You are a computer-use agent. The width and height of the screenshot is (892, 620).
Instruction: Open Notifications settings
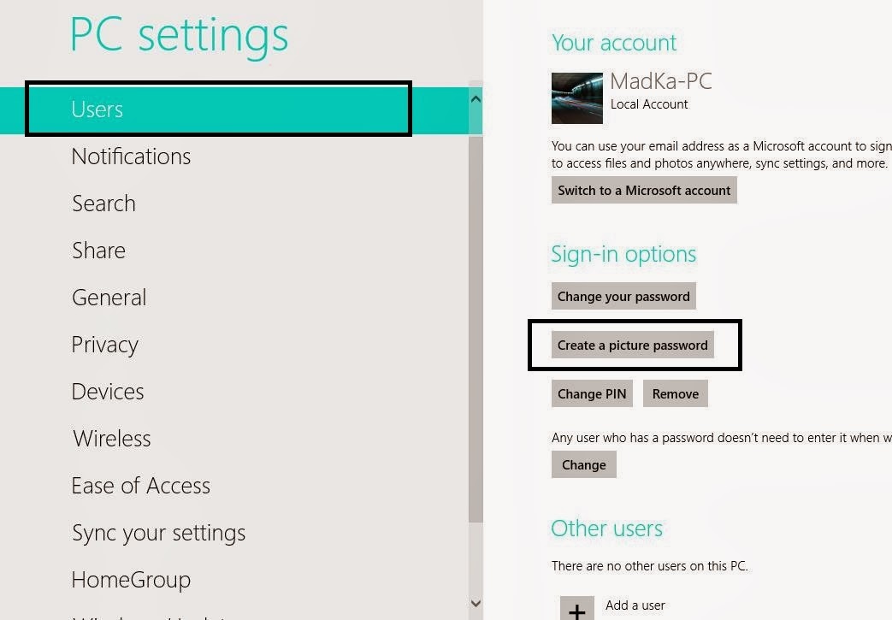click(131, 156)
